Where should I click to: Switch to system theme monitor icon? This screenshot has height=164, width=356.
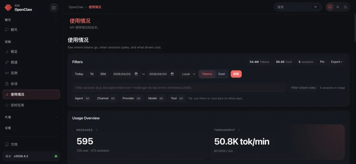point(330,7)
